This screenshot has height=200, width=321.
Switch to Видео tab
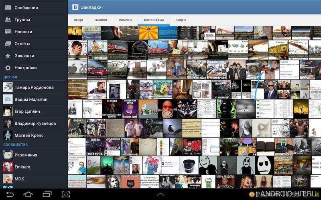(181, 20)
